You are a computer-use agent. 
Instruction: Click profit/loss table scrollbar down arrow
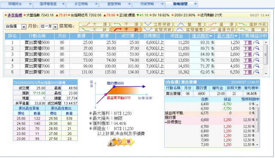(x=257, y=145)
